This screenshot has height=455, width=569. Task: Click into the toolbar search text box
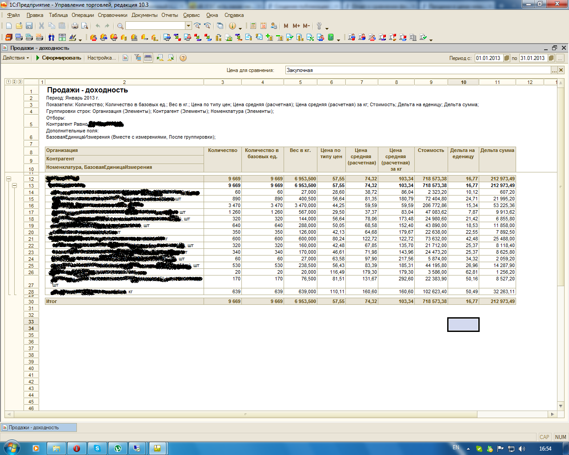(156, 26)
